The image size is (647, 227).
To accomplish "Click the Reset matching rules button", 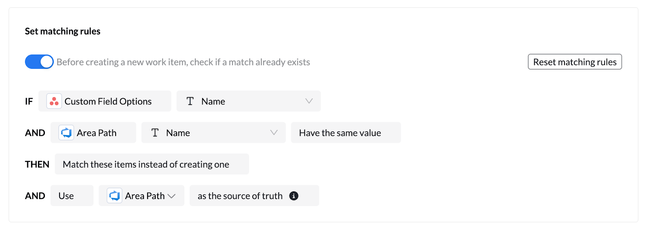I will 575,62.
